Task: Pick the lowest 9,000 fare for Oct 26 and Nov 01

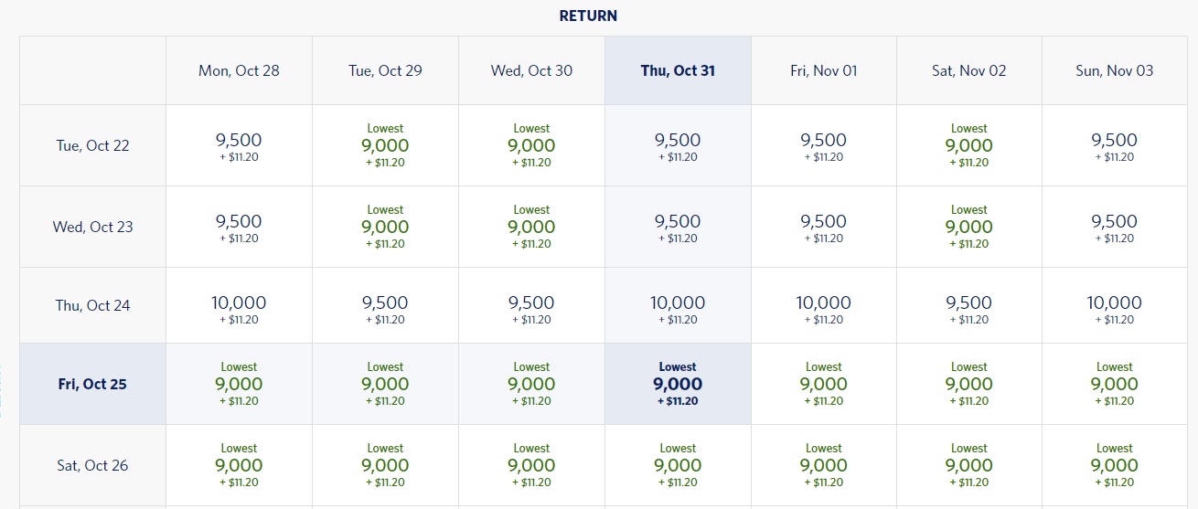Action: click(824, 465)
